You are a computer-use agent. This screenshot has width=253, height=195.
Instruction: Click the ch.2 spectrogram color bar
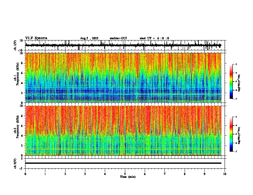pos(231,134)
